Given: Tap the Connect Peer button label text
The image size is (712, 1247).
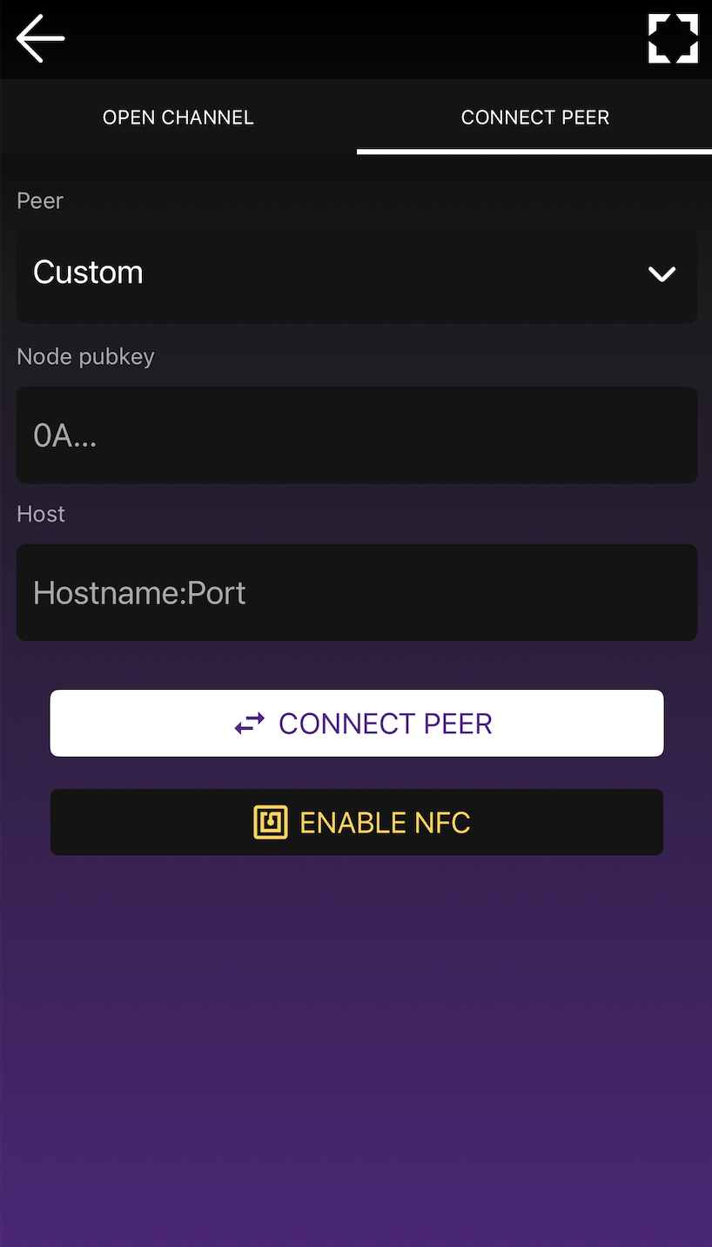Looking at the screenshot, I should pyautogui.click(x=386, y=724).
